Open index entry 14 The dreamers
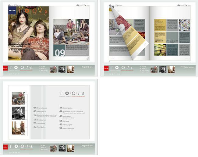Screen dimensions: 198x157 [40, 120]
